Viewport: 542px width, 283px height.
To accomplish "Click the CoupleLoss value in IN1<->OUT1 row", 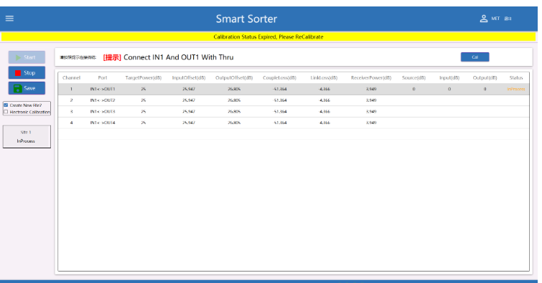I will 279,89.
